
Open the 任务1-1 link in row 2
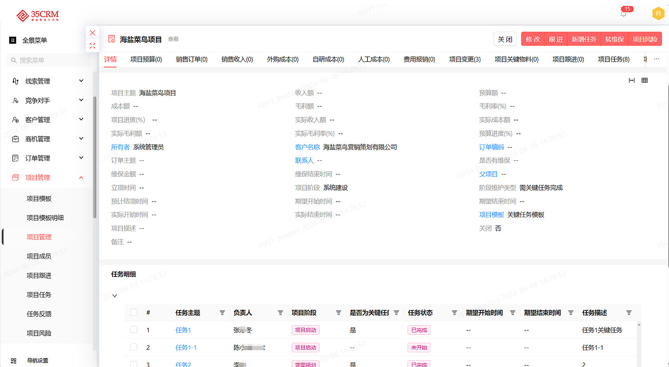coord(186,347)
